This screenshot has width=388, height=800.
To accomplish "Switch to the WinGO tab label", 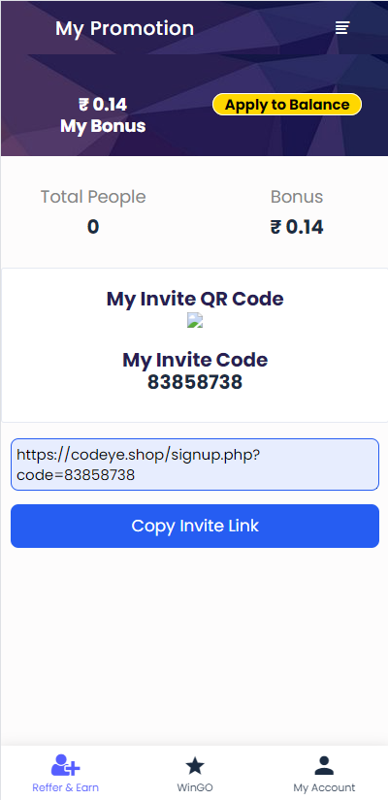I will click(195, 787).
